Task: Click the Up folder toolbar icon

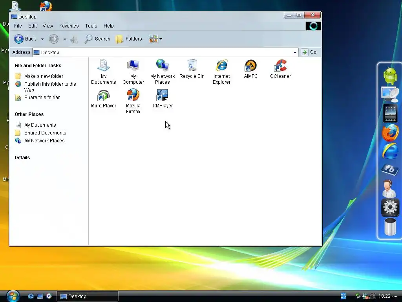Action: (x=74, y=39)
